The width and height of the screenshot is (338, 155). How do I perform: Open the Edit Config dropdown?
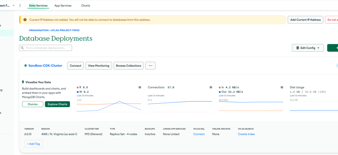[x=308, y=48]
